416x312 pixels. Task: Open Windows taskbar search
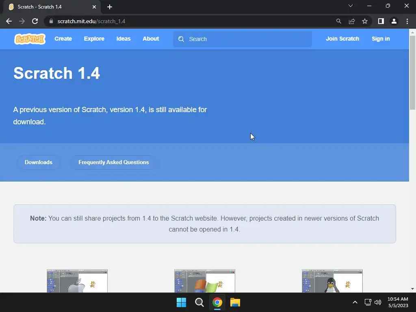199,302
